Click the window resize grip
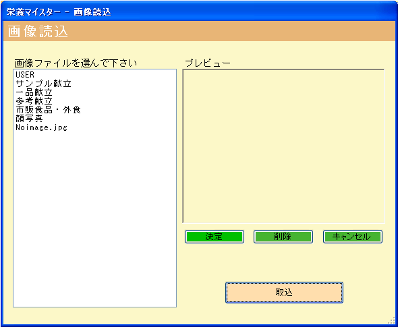This screenshot has height=327, width=398. (x=392, y=321)
